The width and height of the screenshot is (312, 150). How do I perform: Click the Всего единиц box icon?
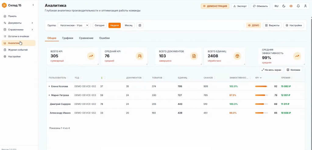(237, 56)
